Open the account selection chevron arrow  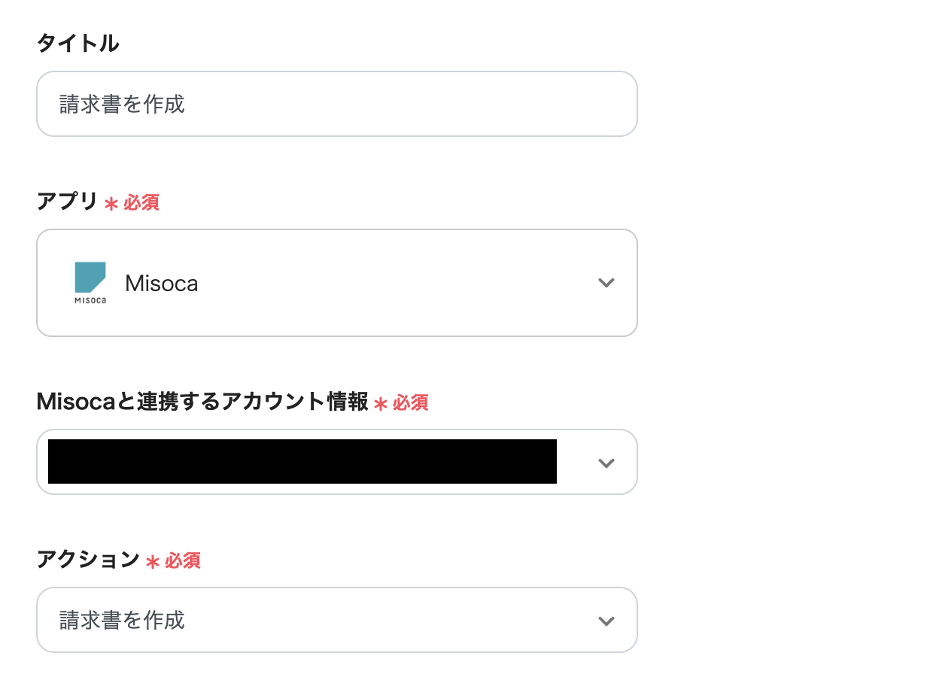pyautogui.click(x=606, y=463)
